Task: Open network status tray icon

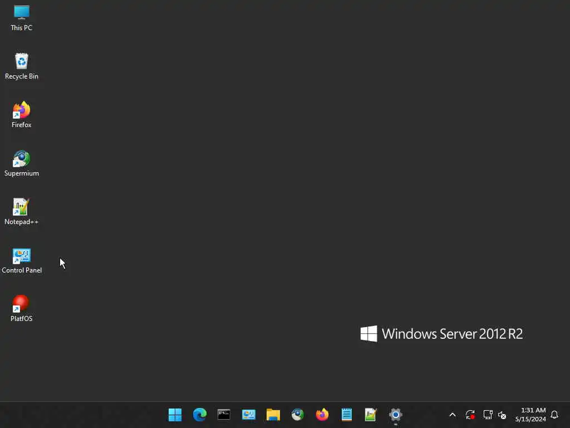Action: point(488,415)
